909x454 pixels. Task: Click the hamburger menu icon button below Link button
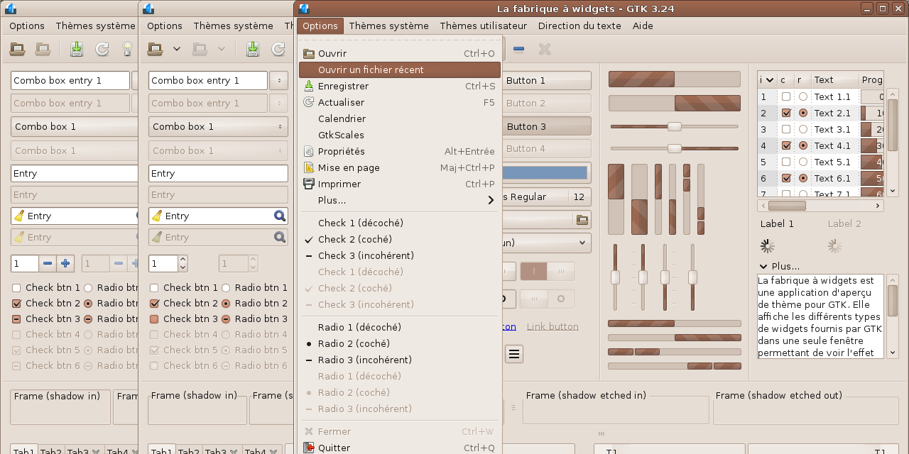pos(514,353)
